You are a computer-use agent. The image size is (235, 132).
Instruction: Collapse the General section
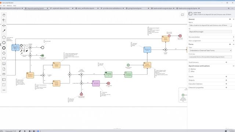point(234,19)
